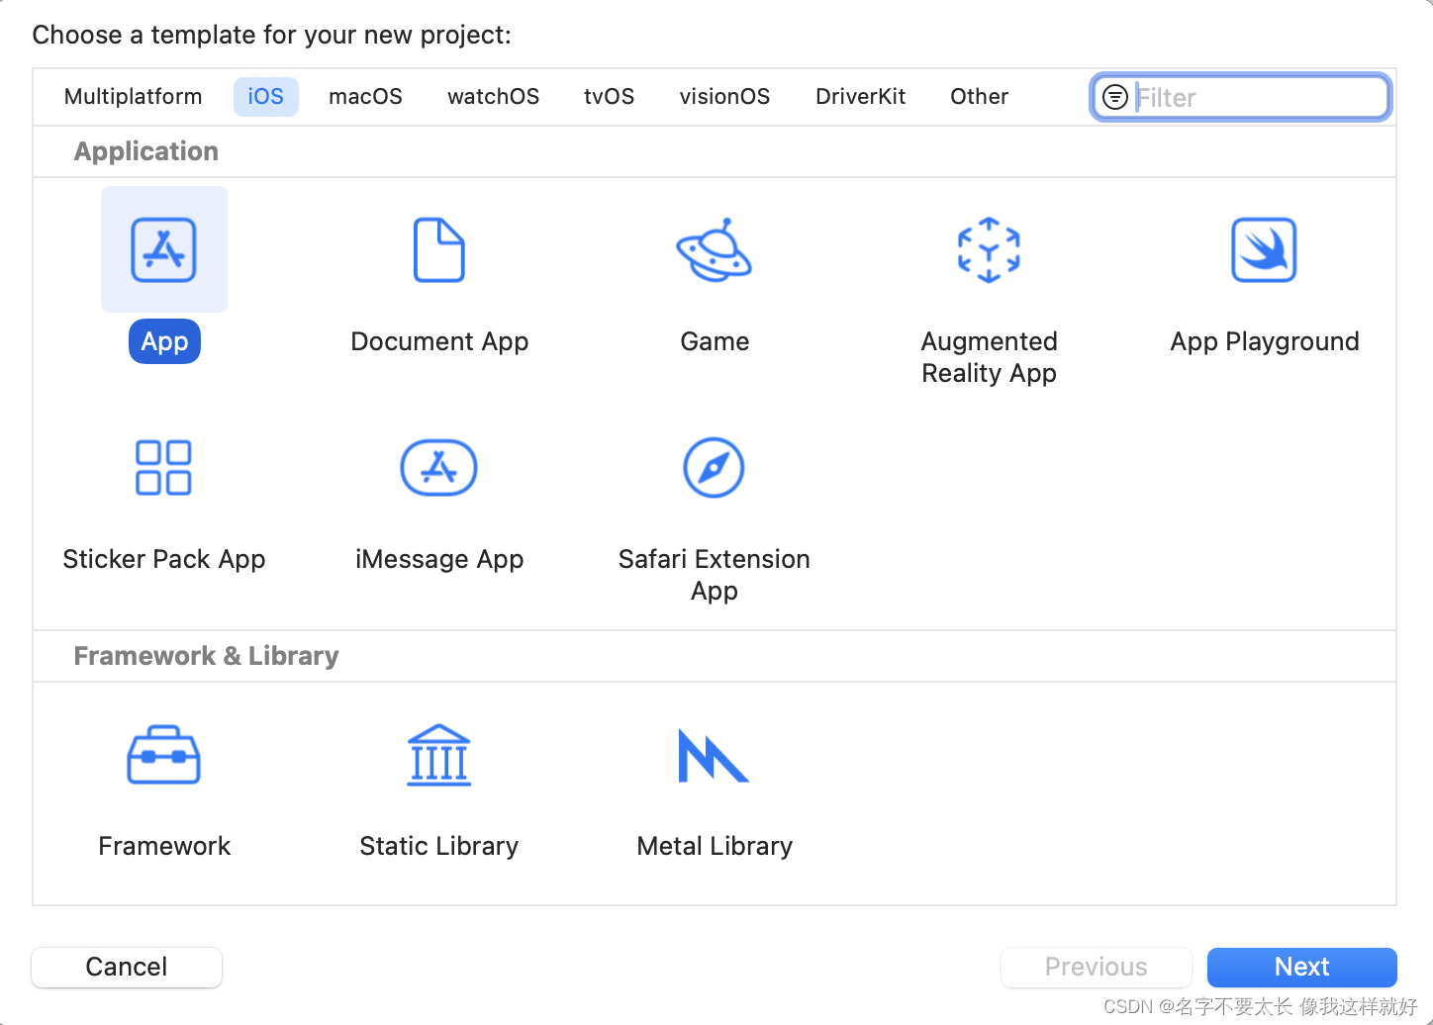Click the iMessage App label
This screenshot has width=1433, height=1025.
439,559
